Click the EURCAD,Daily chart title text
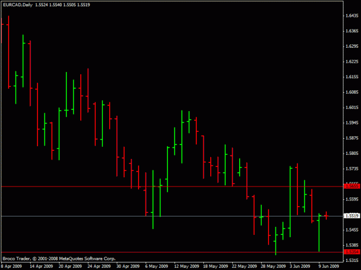 pos(18,5)
